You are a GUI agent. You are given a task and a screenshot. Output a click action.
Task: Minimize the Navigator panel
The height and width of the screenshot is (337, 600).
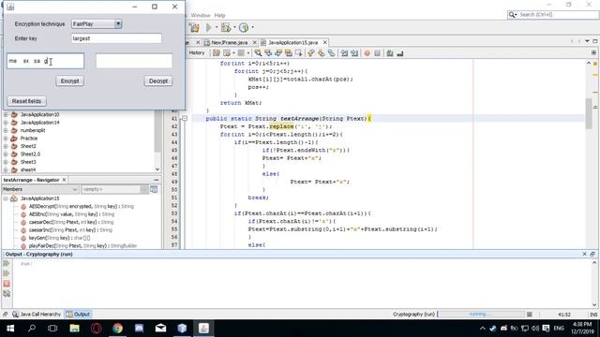click(157, 180)
